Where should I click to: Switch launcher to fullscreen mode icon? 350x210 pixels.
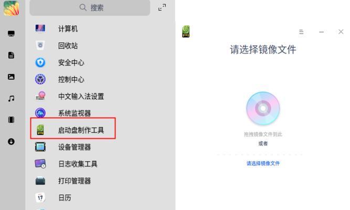click(x=162, y=7)
